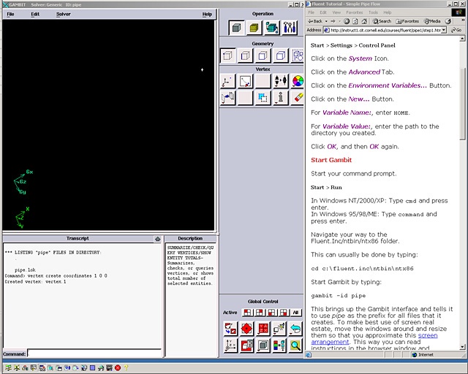Click the red stop icon in taskbar
The height and width of the screenshot is (374, 468).
tap(118, 367)
